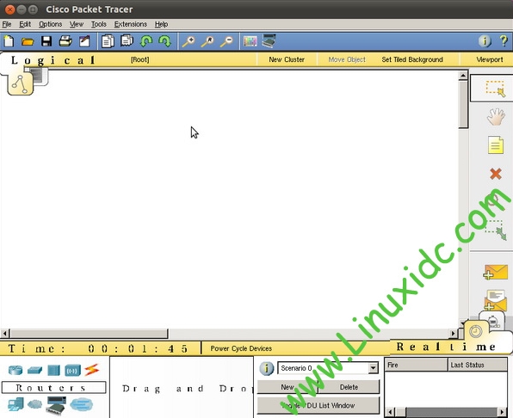Click the Print icon
The image size is (513, 418).
coord(65,41)
